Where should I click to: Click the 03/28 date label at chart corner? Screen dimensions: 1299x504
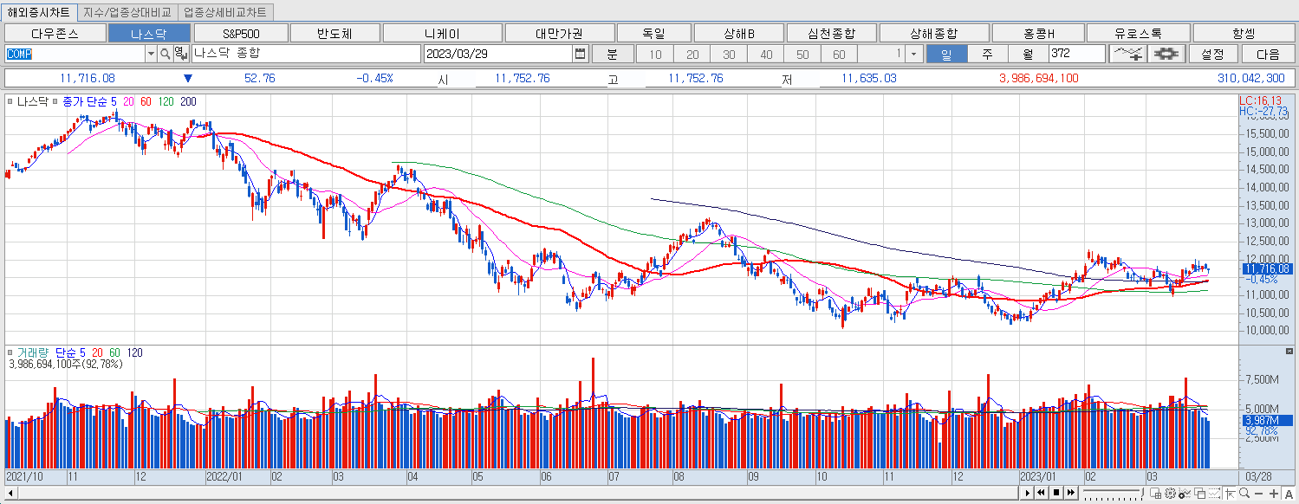(1258, 476)
